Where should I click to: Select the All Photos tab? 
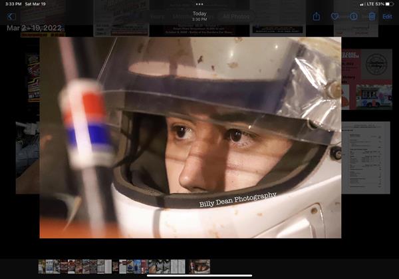236,17
